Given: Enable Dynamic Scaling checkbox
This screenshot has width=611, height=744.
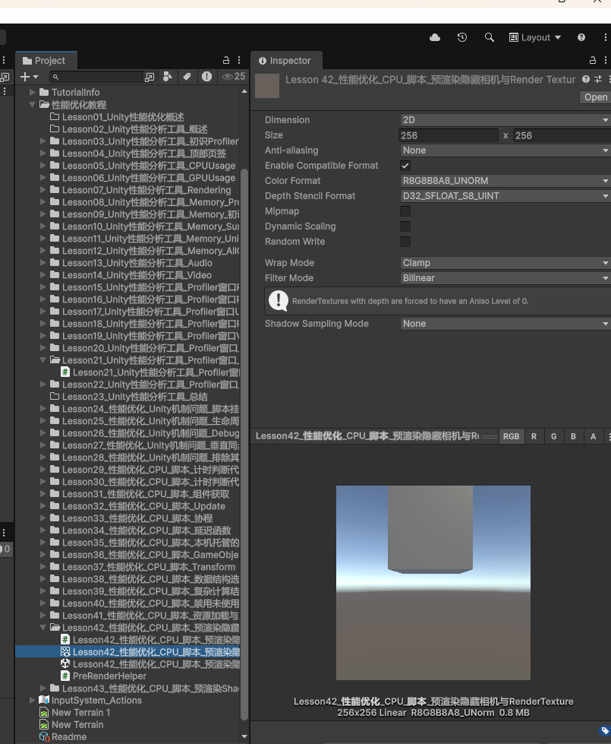Looking at the screenshot, I should [x=405, y=226].
